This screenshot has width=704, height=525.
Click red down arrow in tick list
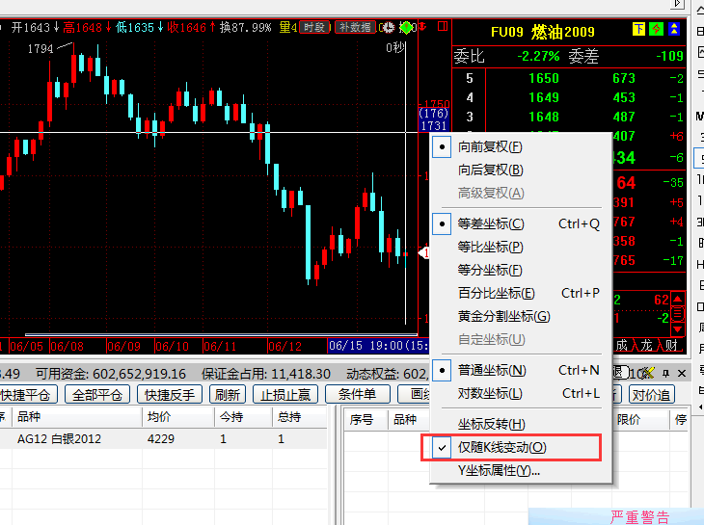678,329
